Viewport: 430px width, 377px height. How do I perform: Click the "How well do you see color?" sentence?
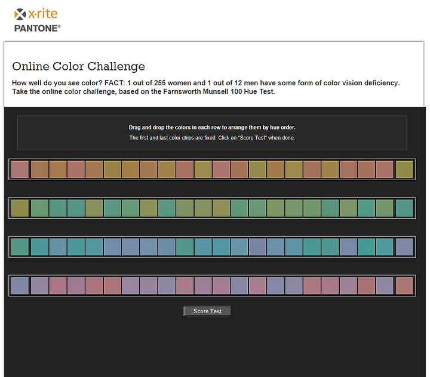[57, 83]
